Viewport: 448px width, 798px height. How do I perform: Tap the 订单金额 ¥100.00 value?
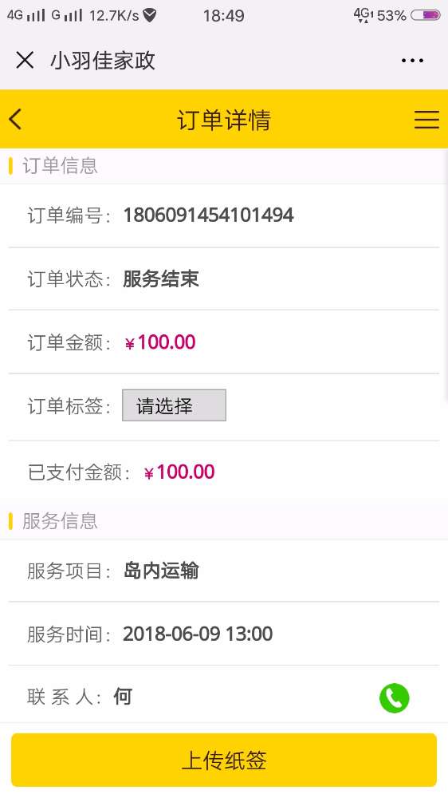160,342
